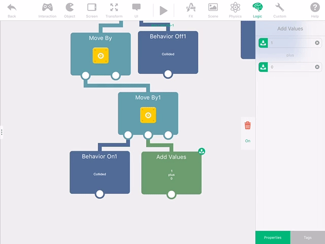Select the Behavior On1 node
This screenshot has height=244, width=325.
click(100, 172)
